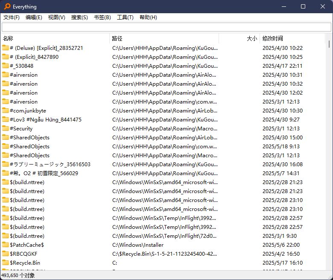The height and width of the screenshot is (280, 333).
Task: Select the $Recycle.Bin folder name
Action: pos(25,263)
